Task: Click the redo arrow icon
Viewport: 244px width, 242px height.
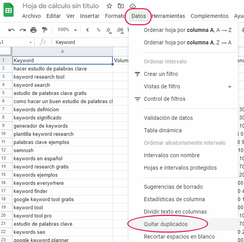Action: (23, 30)
